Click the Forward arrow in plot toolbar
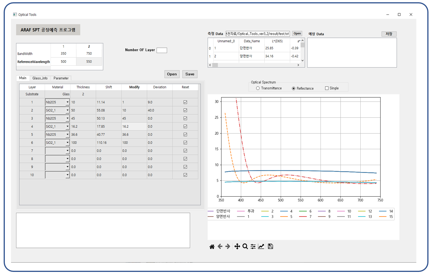431x275 pixels. pos(228,247)
